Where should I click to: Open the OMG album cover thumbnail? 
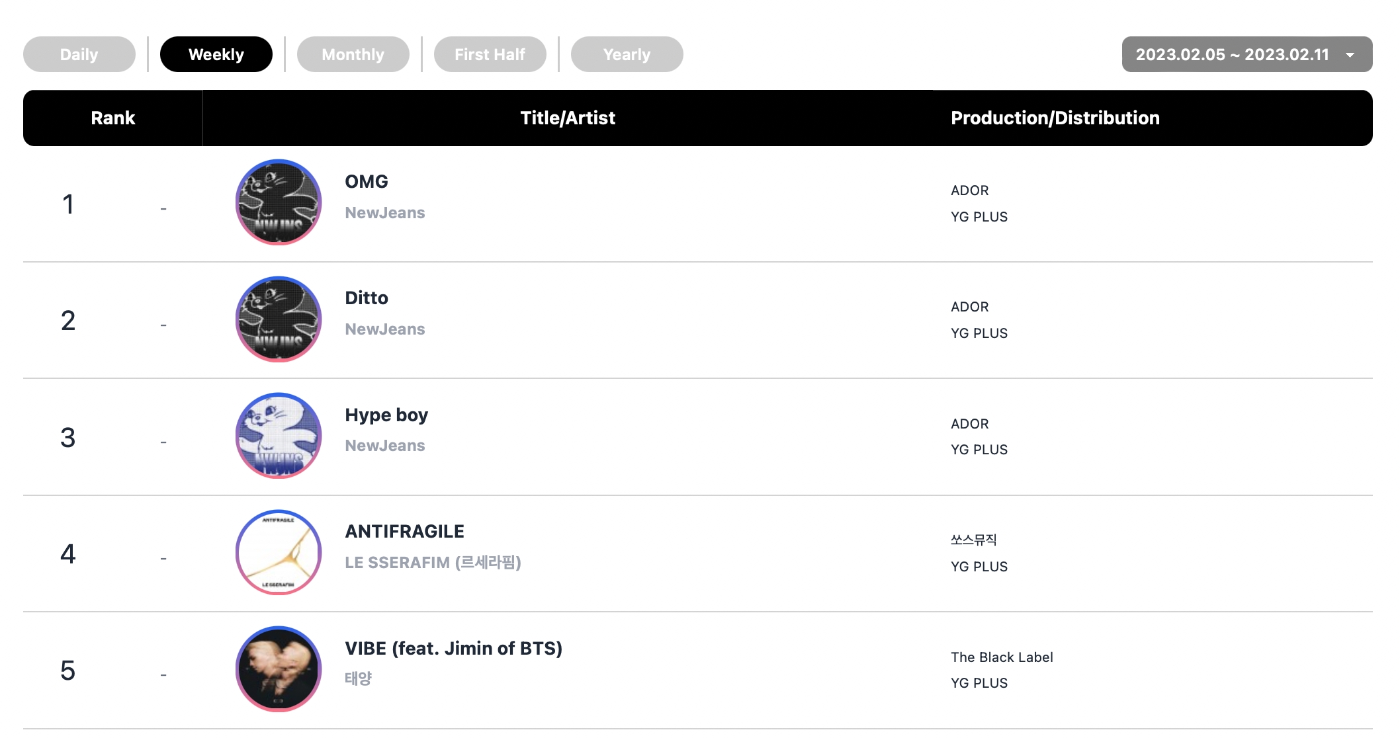[279, 202]
